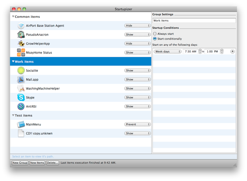Collapse the Test items group
This screenshot has width=247, height=181.
point(13,115)
